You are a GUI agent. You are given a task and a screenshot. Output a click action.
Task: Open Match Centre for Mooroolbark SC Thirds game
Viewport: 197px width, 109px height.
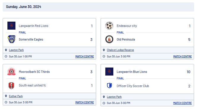[85, 102]
